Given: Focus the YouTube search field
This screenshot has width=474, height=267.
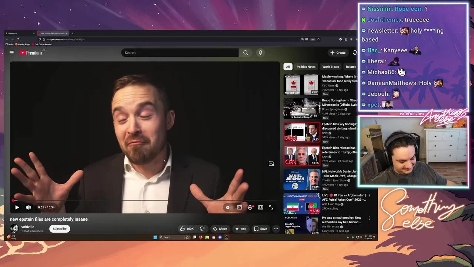Looking at the screenshot, I should coord(180,53).
